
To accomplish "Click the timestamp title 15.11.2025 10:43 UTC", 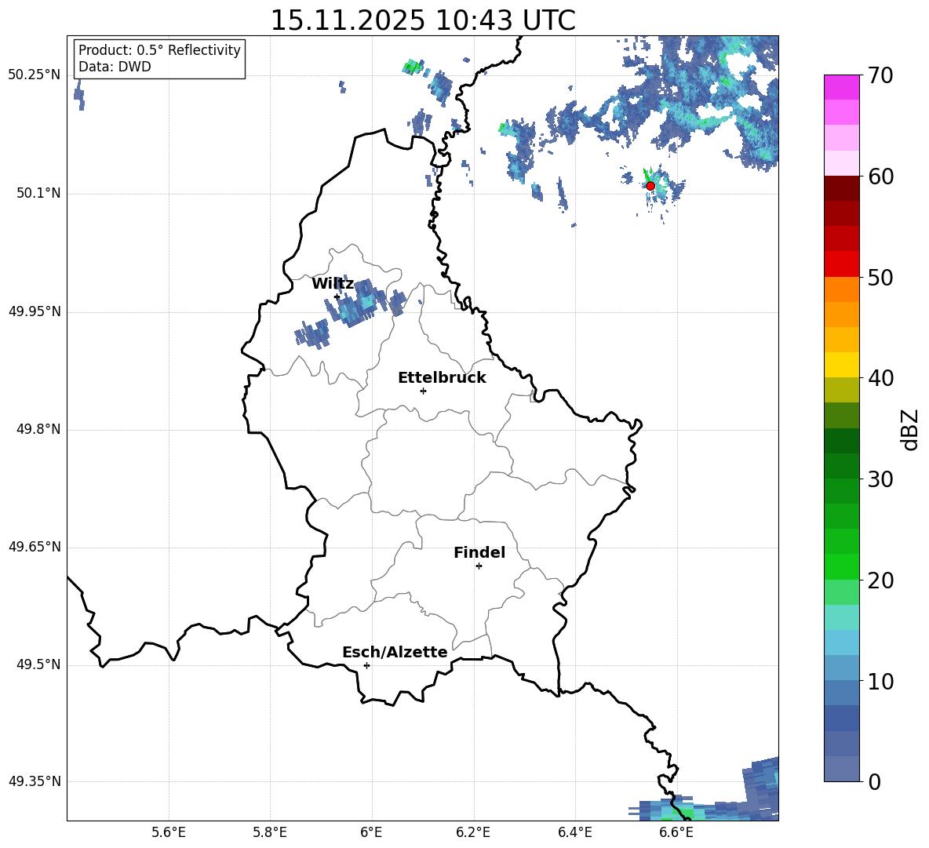I will tap(422, 20).
